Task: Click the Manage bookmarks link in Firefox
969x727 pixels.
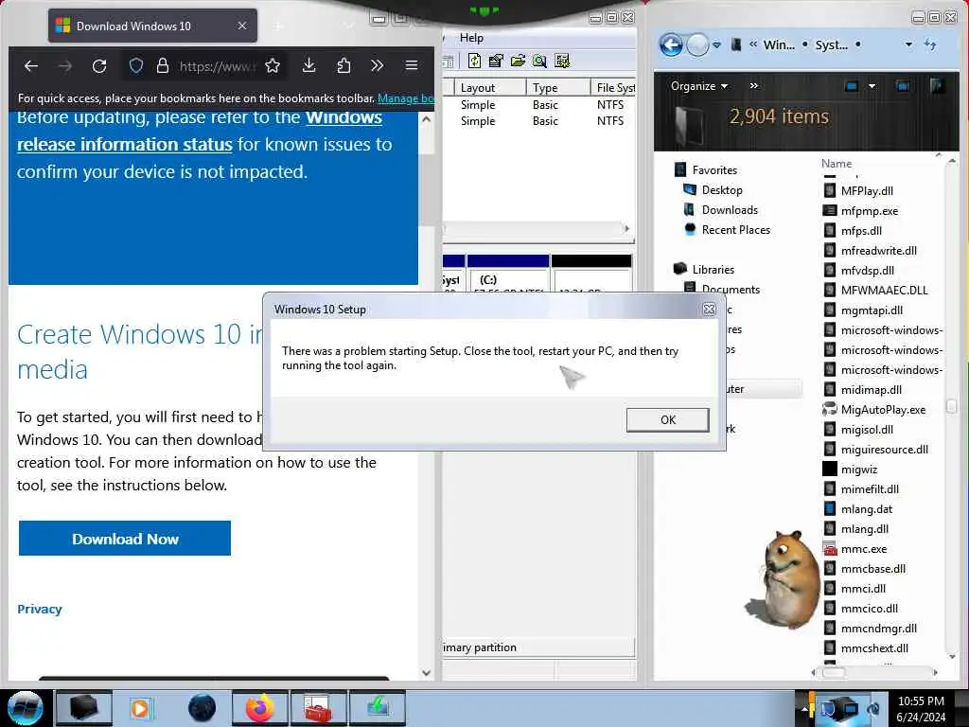Action: click(405, 98)
